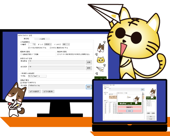Enable 自動送受信モードで起動 checkbox
Screen dimensions: 170x136
(21, 54)
